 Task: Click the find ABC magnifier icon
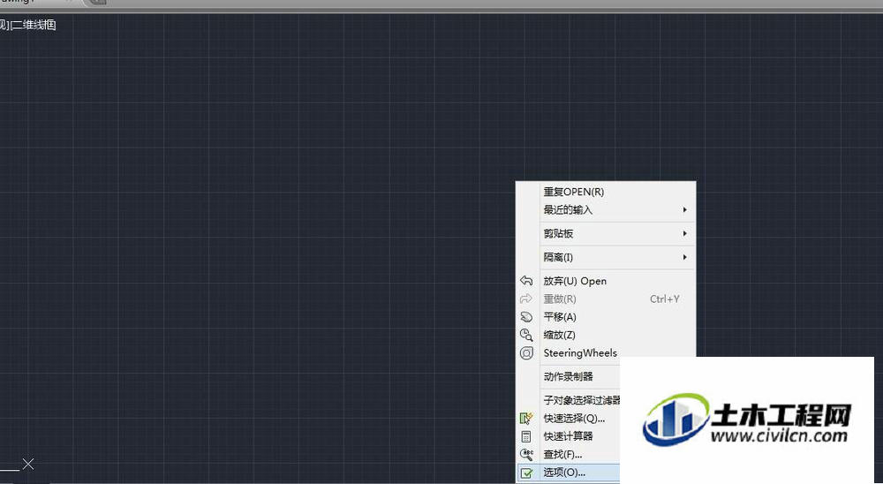coord(526,454)
